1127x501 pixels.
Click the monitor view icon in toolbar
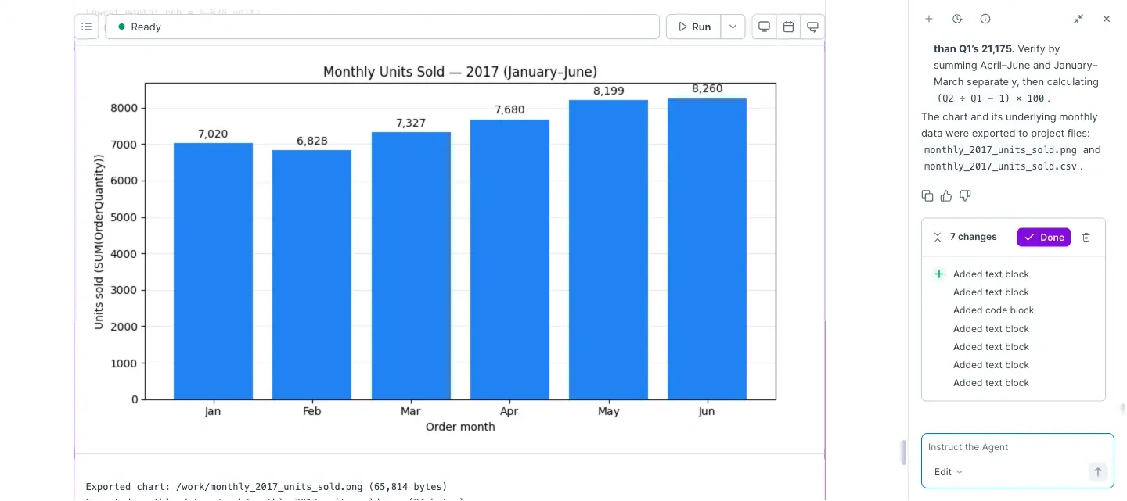(764, 27)
